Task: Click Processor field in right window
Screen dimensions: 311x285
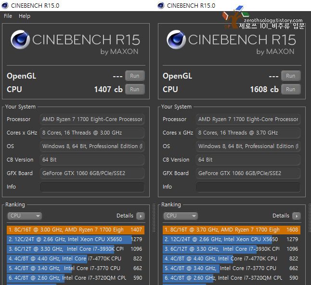Action: 248,119
